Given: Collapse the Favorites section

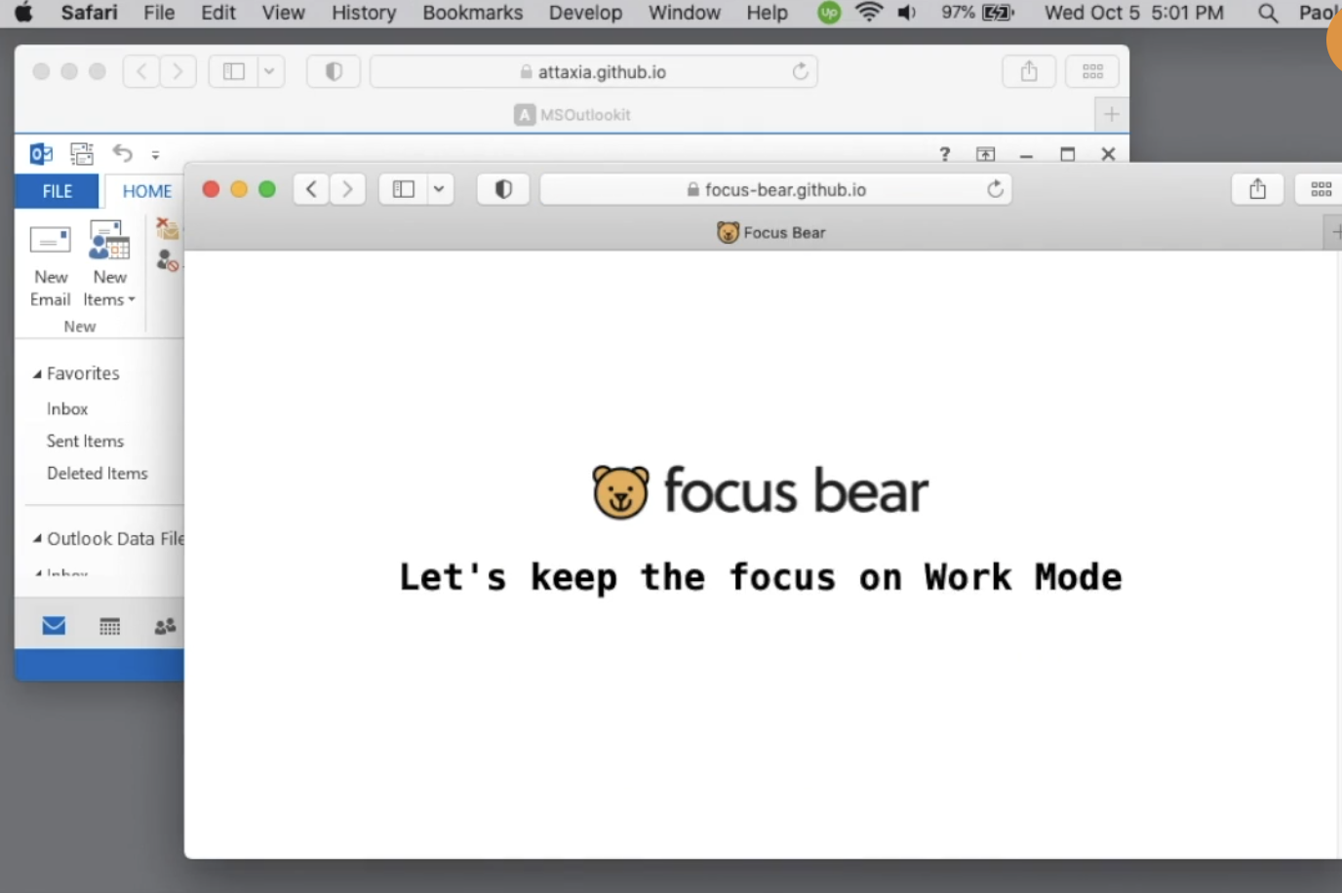Looking at the screenshot, I should (x=37, y=373).
